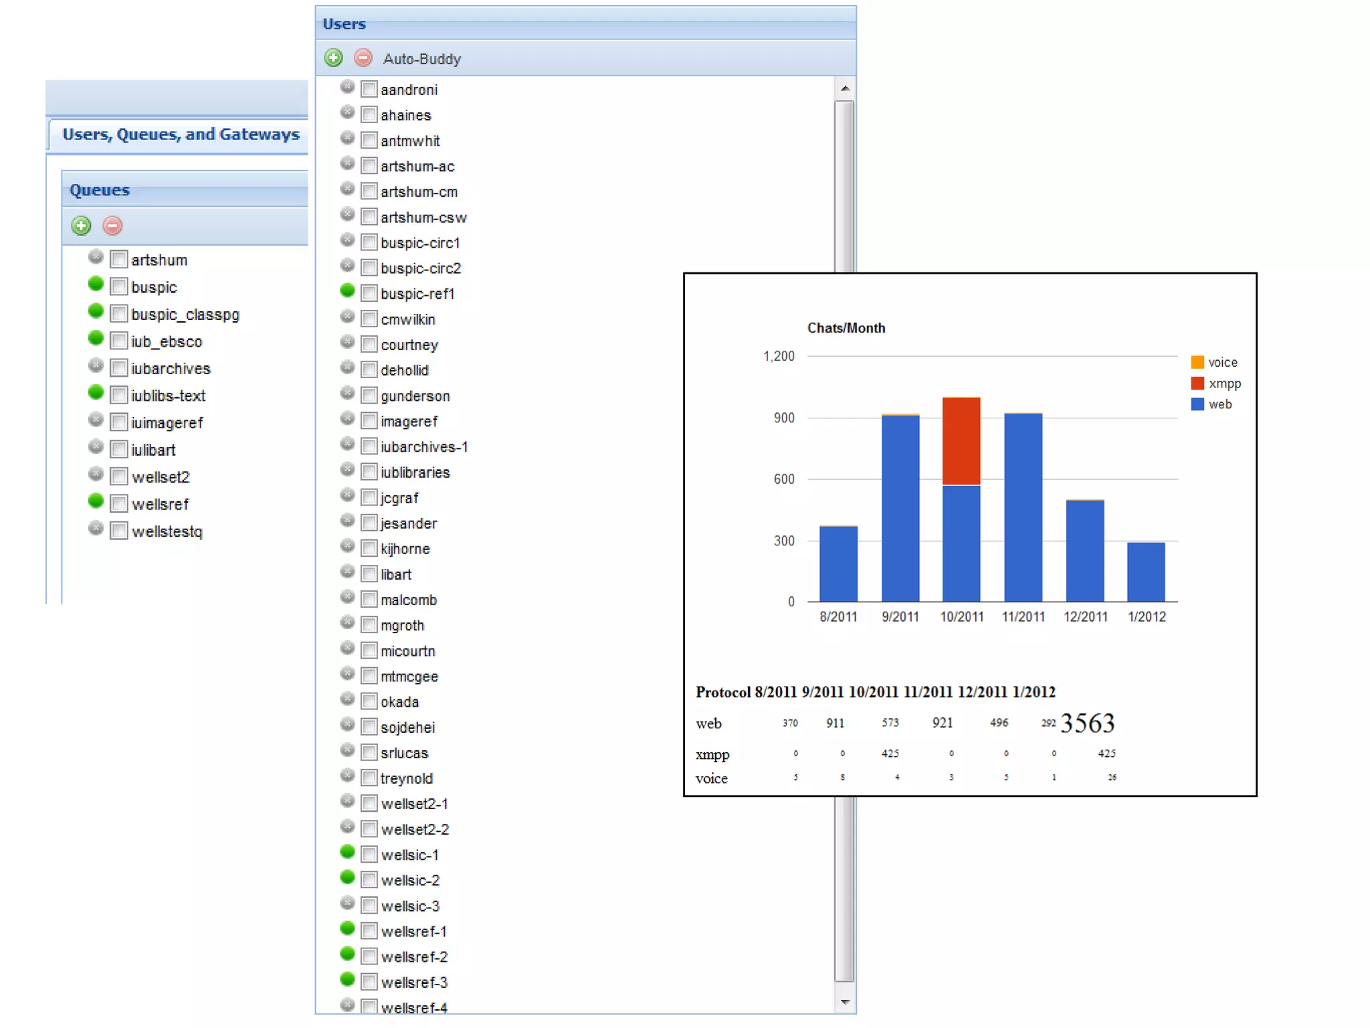The height and width of the screenshot is (1028, 1370).
Task: Check the buspic queue checkbox
Action: click(x=119, y=287)
